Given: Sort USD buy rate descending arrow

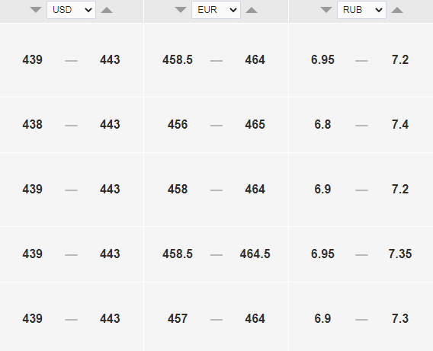Looking at the screenshot, I should click(36, 10).
